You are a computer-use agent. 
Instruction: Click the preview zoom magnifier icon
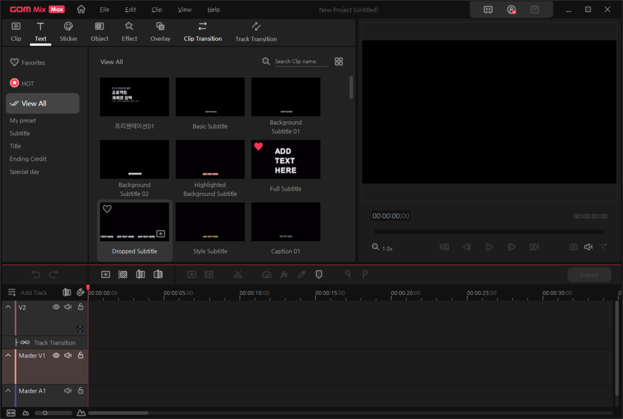pos(375,247)
